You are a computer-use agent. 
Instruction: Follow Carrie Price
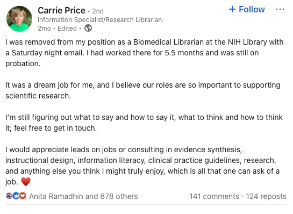[247, 9]
